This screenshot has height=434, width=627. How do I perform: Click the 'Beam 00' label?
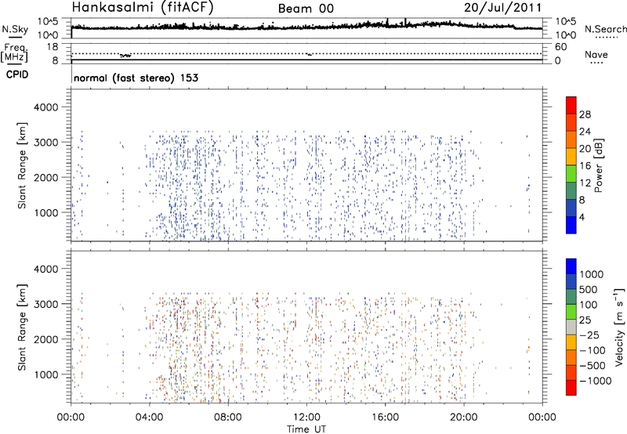pos(306,9)
